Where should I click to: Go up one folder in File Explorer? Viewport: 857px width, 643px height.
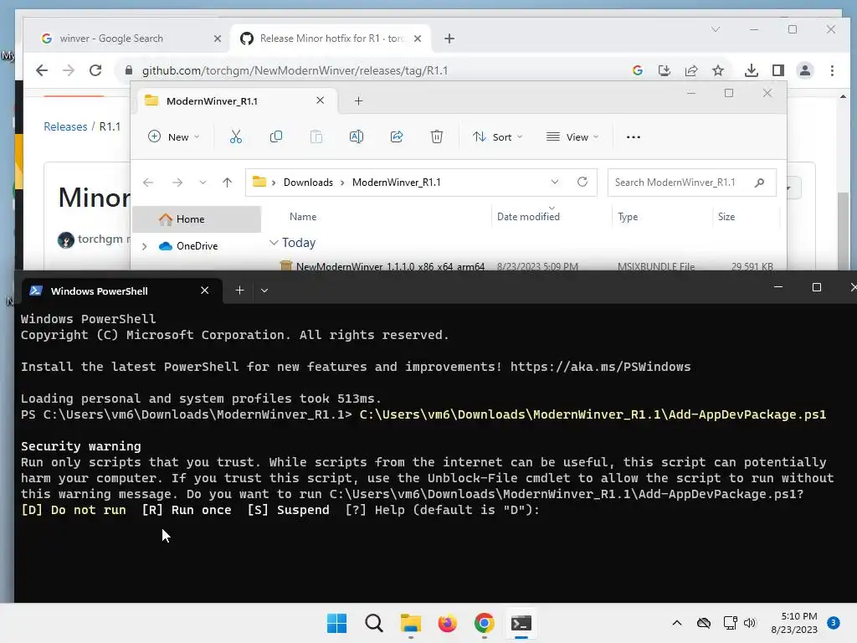pyautogui.click(x=228, y=183)
